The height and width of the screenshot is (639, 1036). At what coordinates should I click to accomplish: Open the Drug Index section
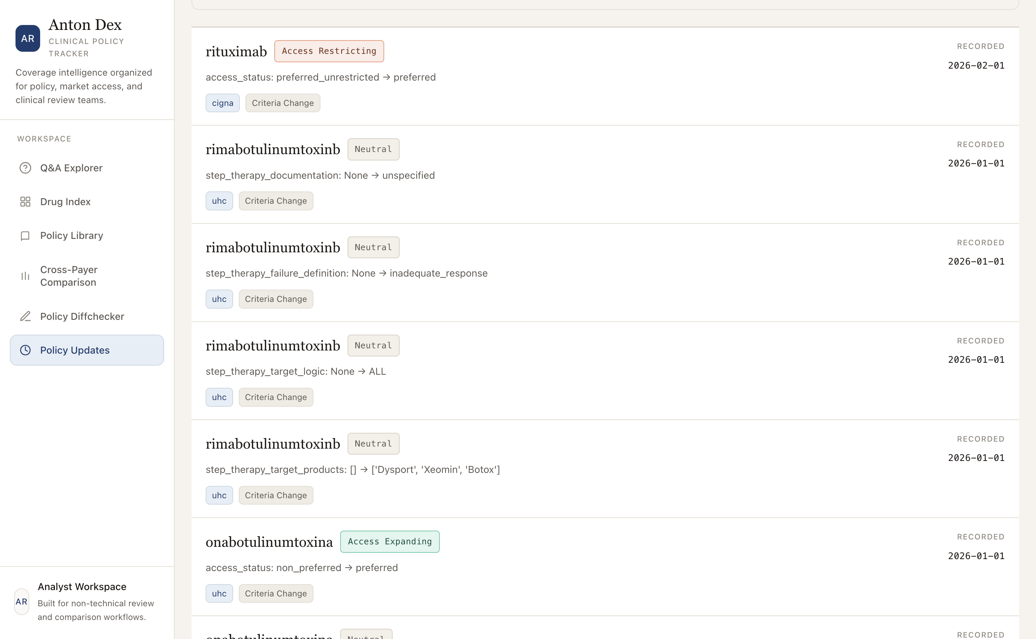click(65, 202)
